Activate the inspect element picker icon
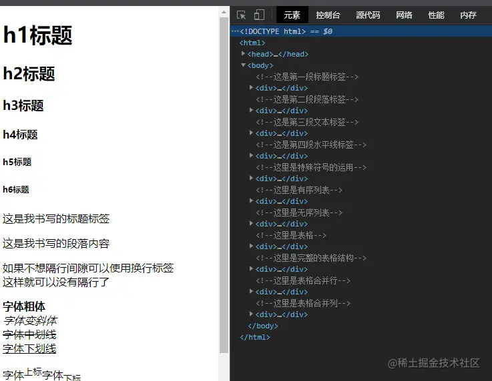The width and height of the screenshot is (492, 381). (x=241, y=15)
